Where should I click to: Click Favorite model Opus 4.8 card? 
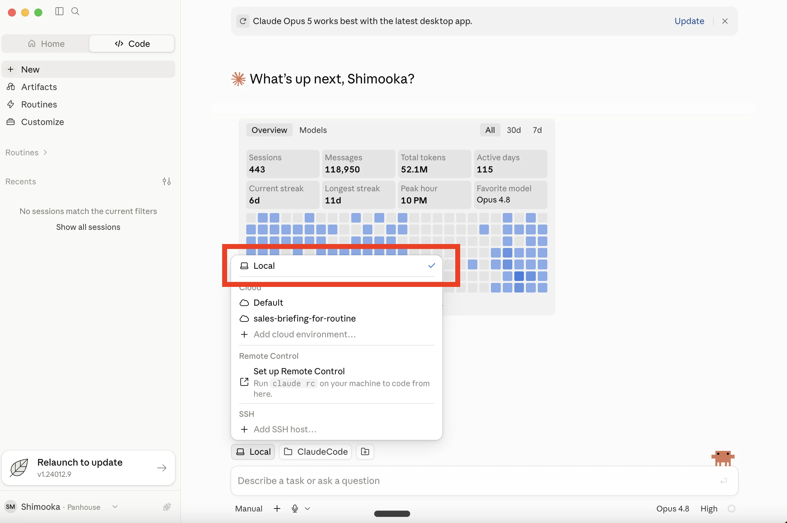(x=510, y=195)
